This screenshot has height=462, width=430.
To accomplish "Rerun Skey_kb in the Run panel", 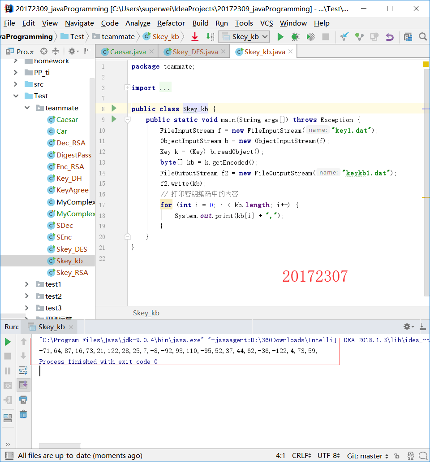I will (x=8, y=342).
